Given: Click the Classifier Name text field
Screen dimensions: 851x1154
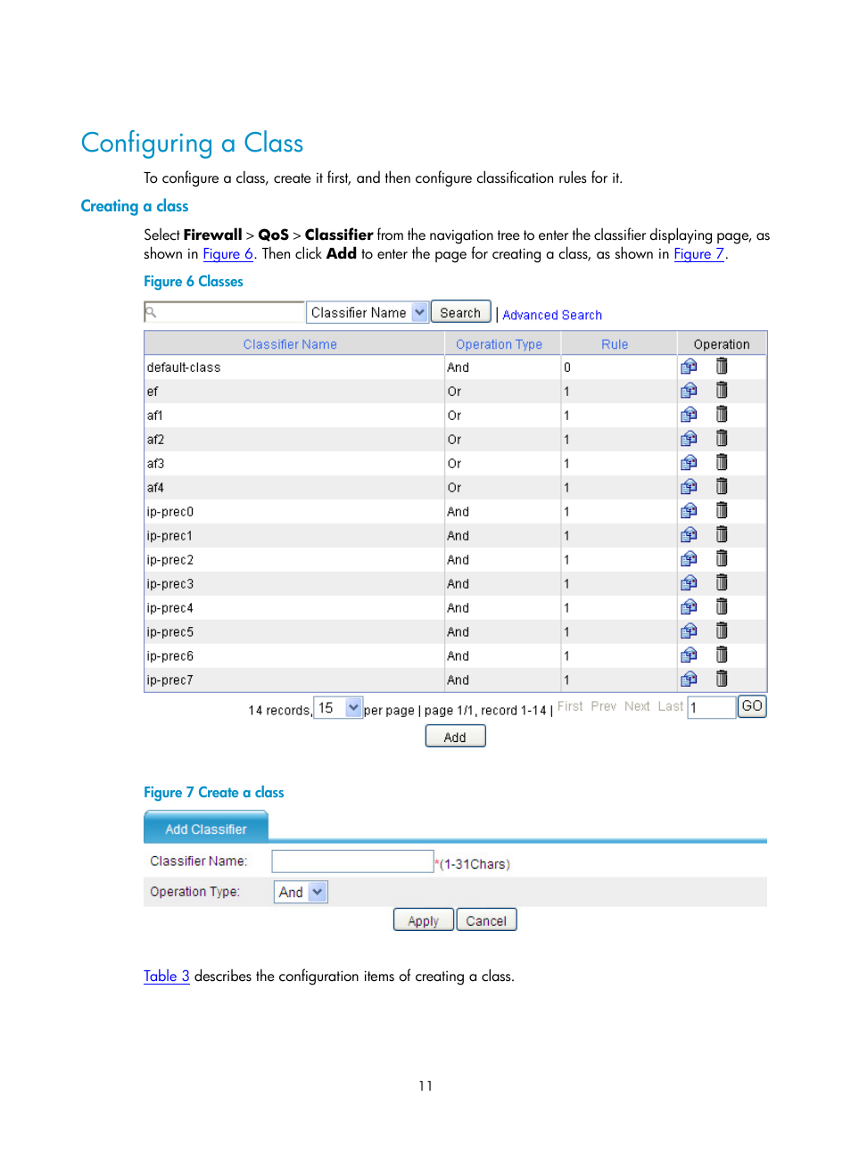Looking at the screenshot, I should pyautogui.click(x=352, y=861).
